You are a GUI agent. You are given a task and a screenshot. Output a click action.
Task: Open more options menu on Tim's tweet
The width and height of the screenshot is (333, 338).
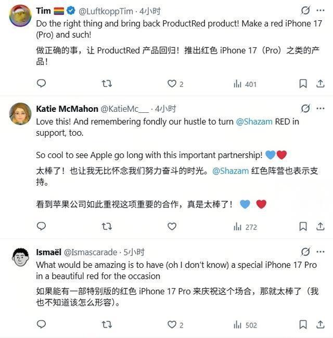tap(321, 10)
